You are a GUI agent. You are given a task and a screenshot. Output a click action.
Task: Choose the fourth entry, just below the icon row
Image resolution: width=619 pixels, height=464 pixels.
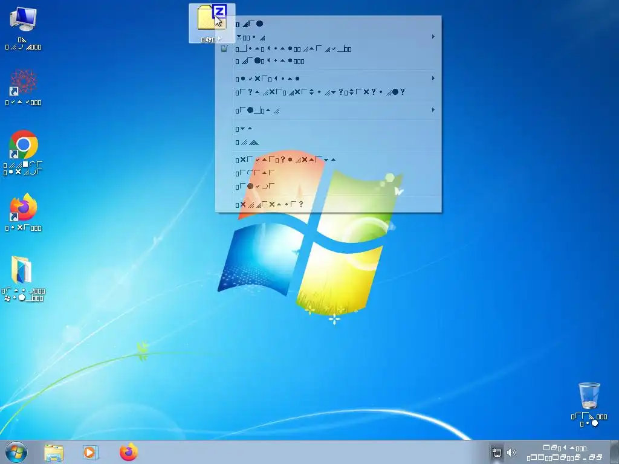(328, 61)
